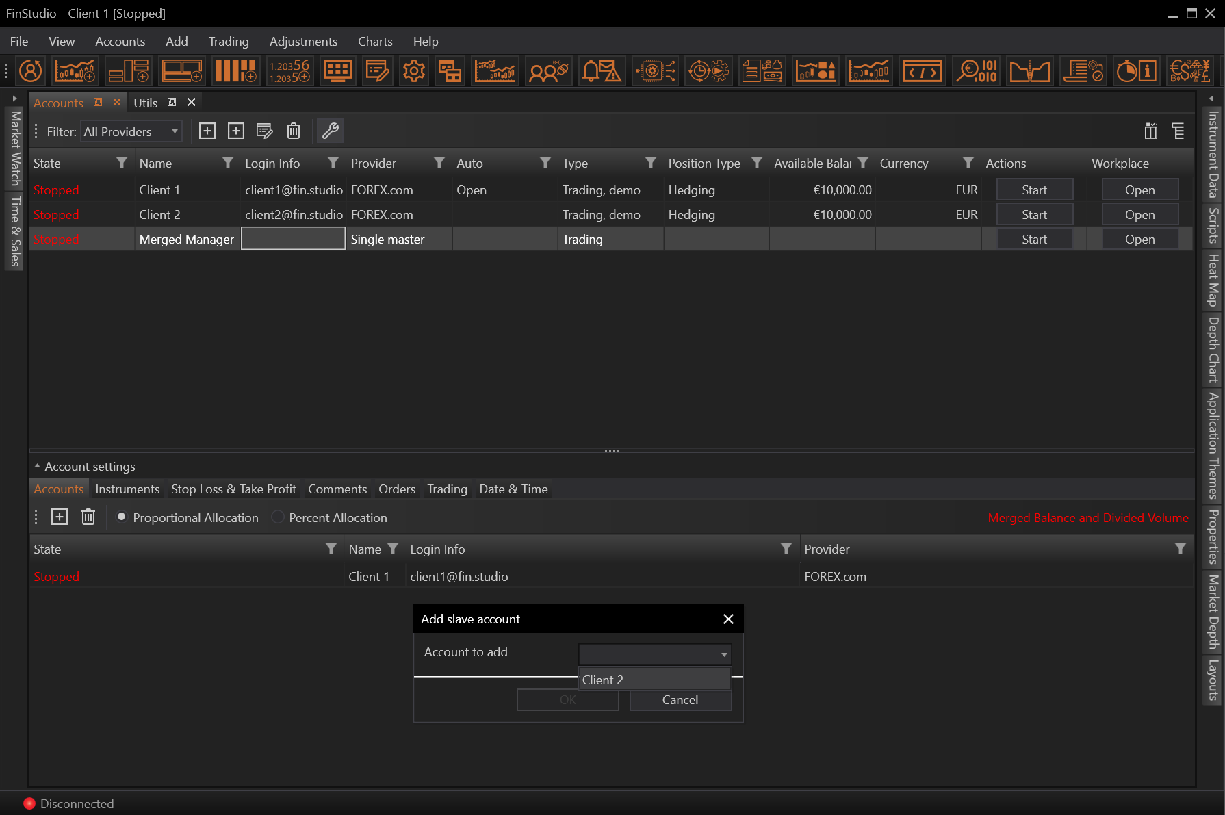Open the All Providers filter dropdown
1225x815 pixels.
tap(131, 131)
